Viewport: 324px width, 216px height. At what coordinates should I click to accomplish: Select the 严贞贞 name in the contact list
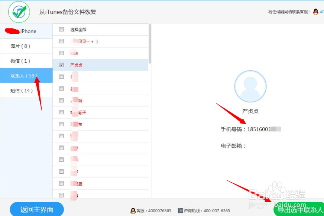[x=76, y=65]
